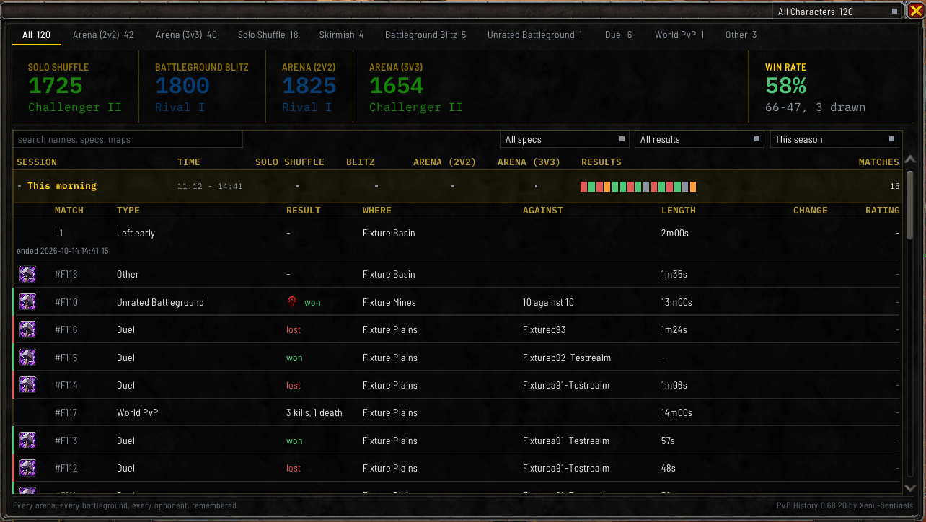Viewport: 926px width, 522px height.
Task: Switch to the Arena (2v2) 42 tab
Action: click(103, 35)
